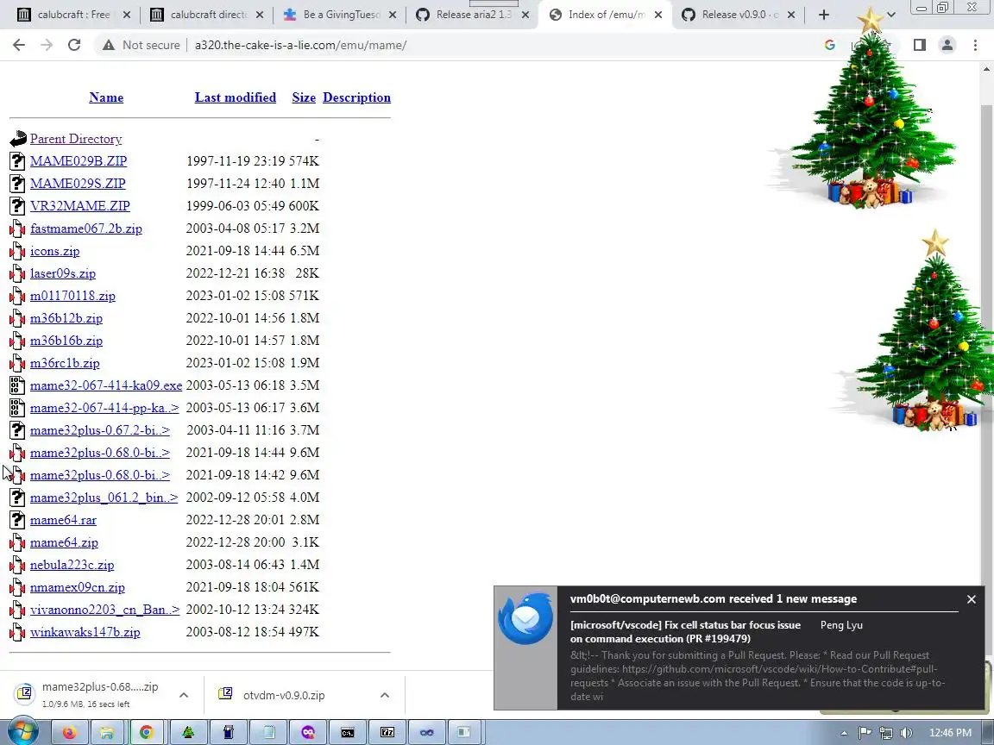Image resolution: width=994 pixels, height=745 pixels.
Task: Sort listing by Description column
Action: pos(356,97)
